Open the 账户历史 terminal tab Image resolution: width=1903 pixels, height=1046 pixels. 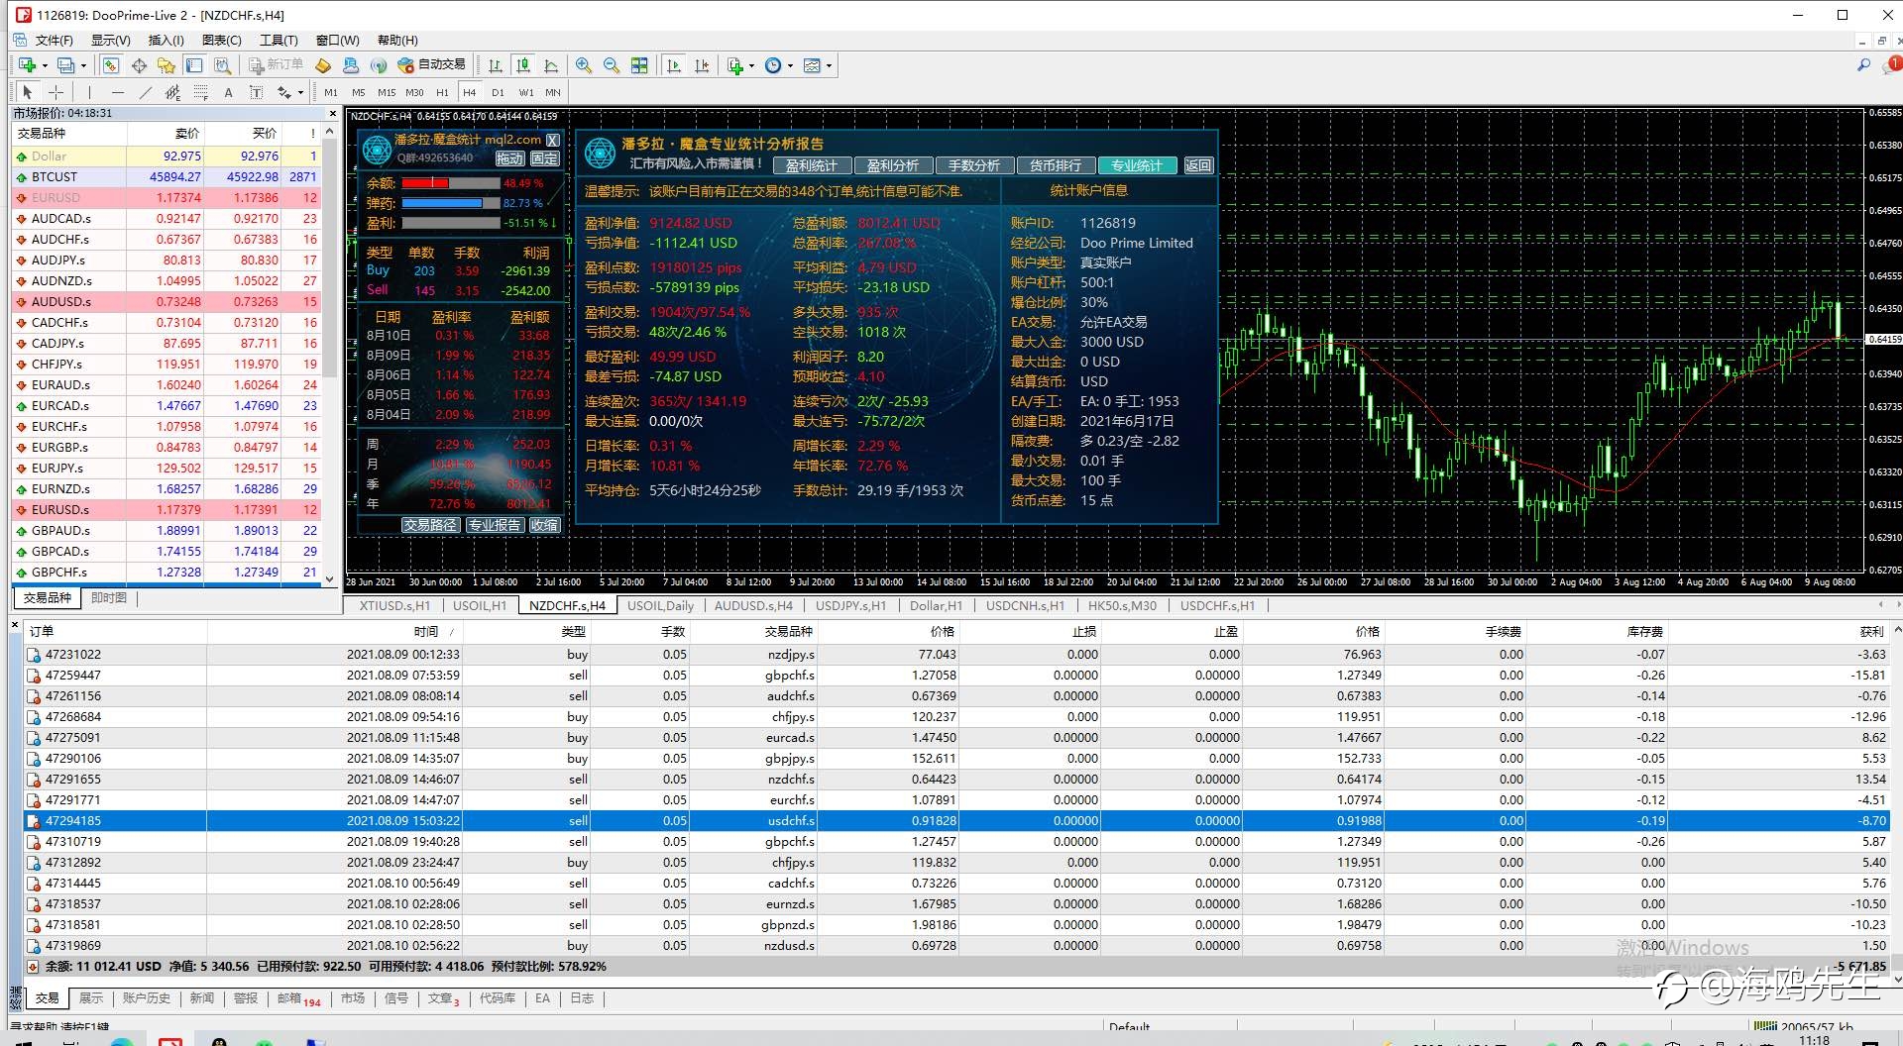click(x=146, y=998)
